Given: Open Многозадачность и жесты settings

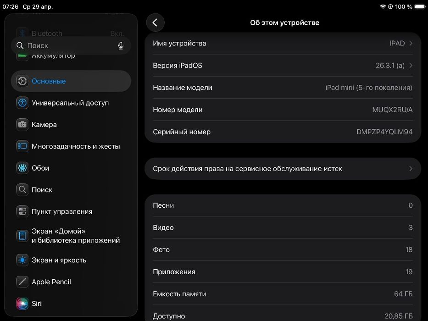Looking at the screenshot, I should (71, 146).
